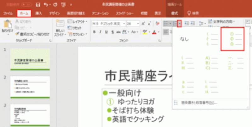This screenshot has height=127, width=252.
Task: Click the 検索 lightbulb search box
Action: click(193, 14)
